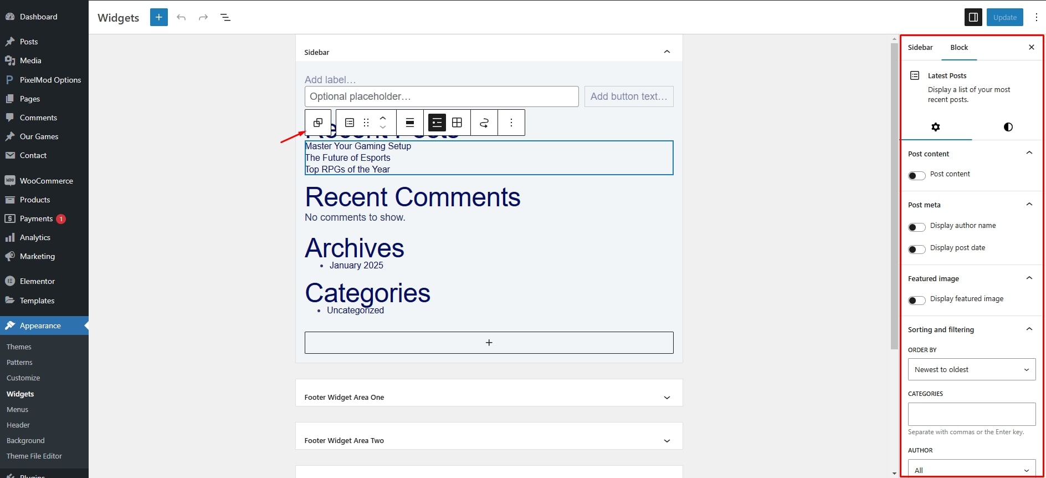Open the Order By dropdown
Image resolution: width=1046 pixels, height=478 pixels.
point(972,369)
